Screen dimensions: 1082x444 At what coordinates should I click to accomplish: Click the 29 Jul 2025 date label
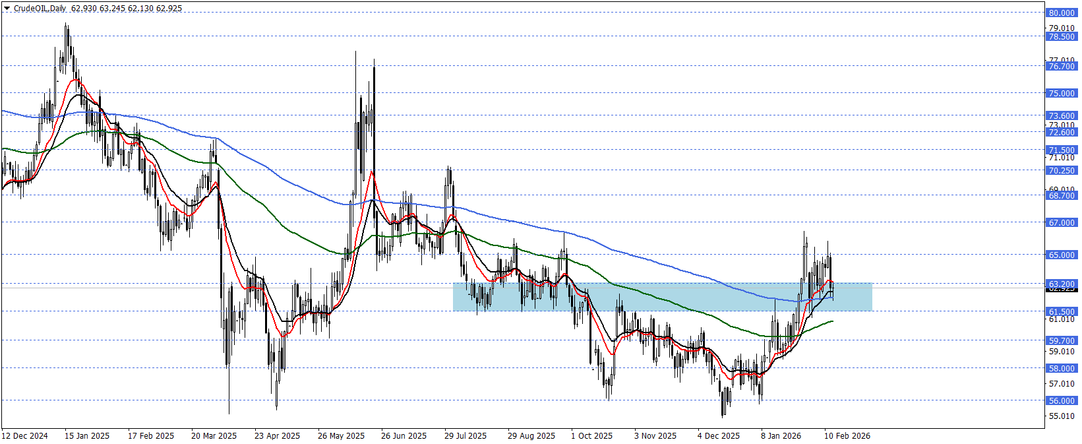click(x=466, y=436)
